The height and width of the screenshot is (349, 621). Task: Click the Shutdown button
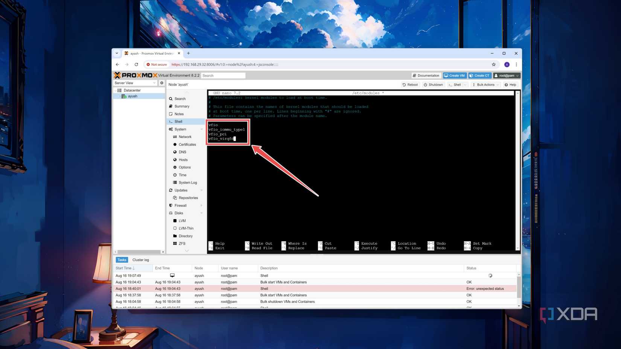[433, 85]
